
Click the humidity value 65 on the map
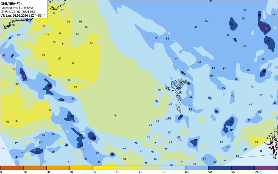[x=44, y=26]
